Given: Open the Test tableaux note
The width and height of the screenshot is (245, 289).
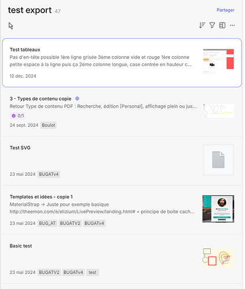Looking at the screenshot, I should tap(122, 62).
